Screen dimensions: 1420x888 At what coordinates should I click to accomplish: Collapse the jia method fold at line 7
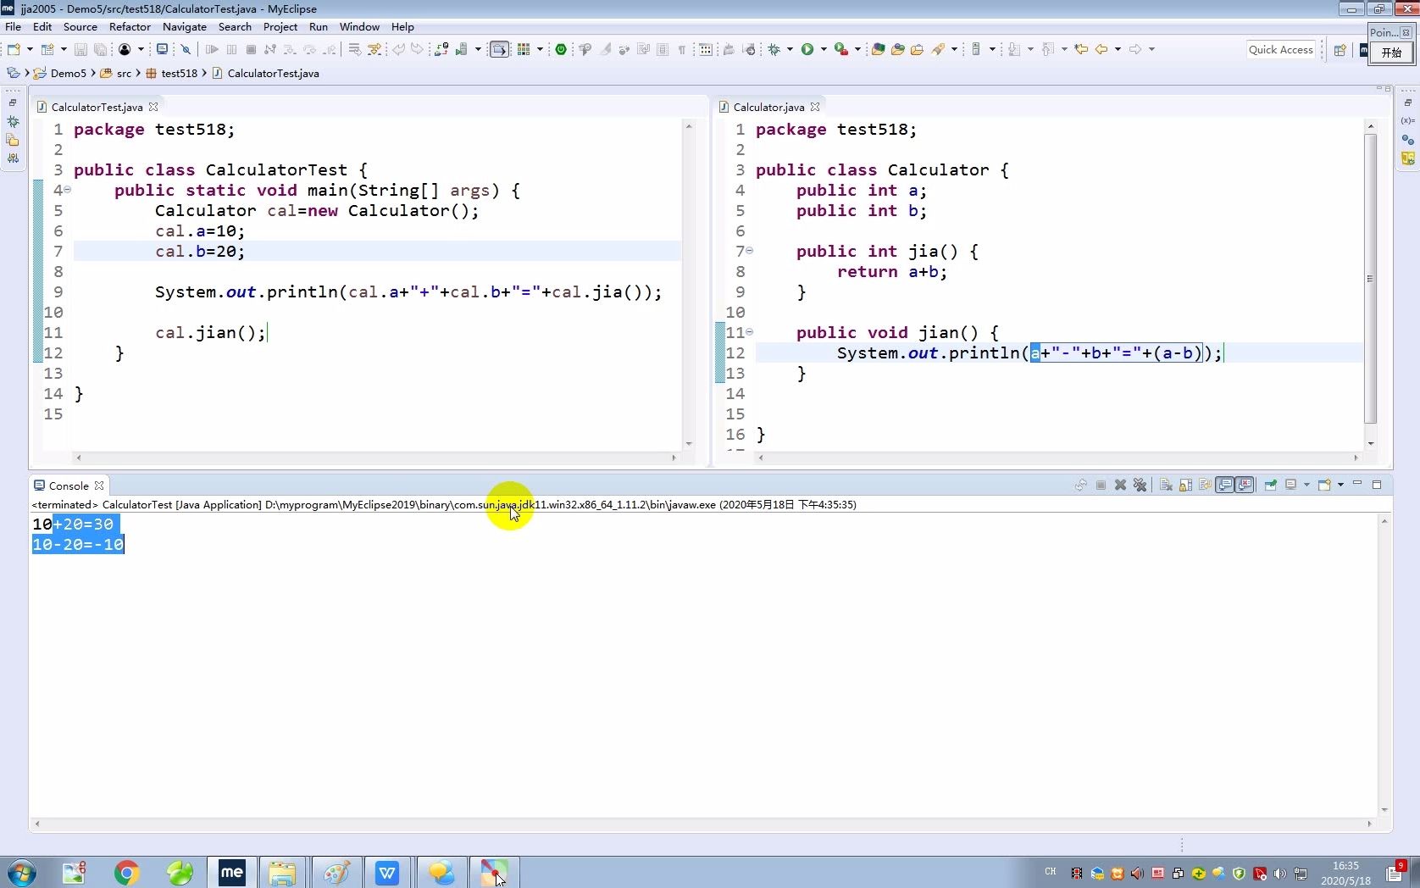pos(749,251)
